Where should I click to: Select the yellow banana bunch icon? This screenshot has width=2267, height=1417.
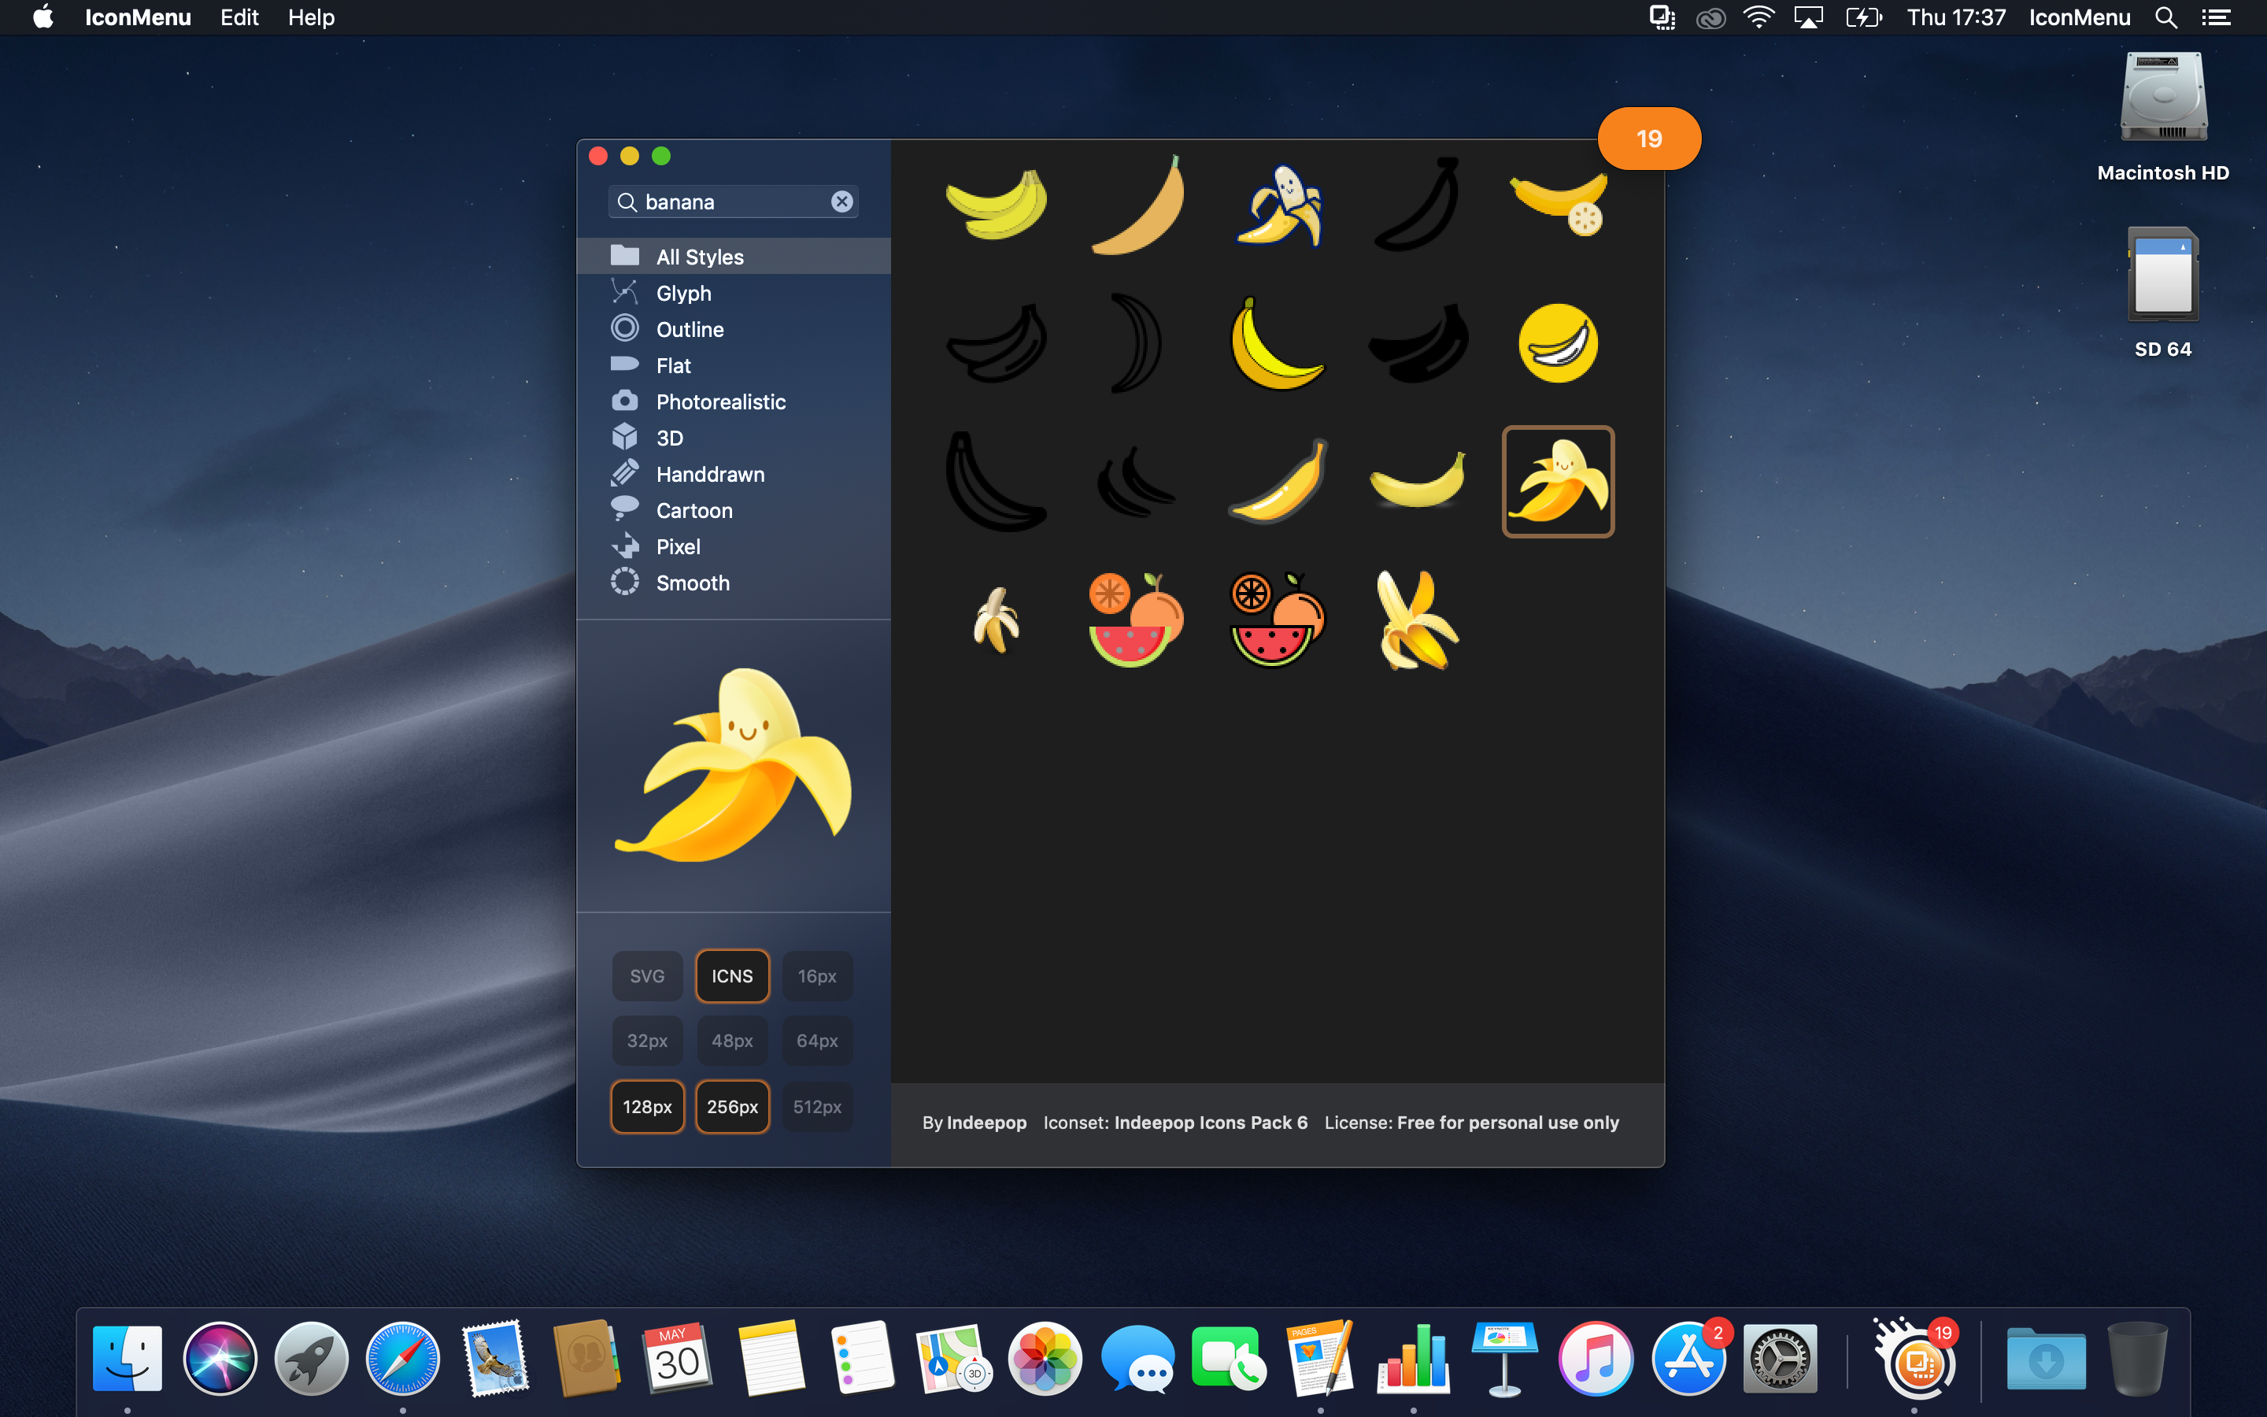pos(996,203)
